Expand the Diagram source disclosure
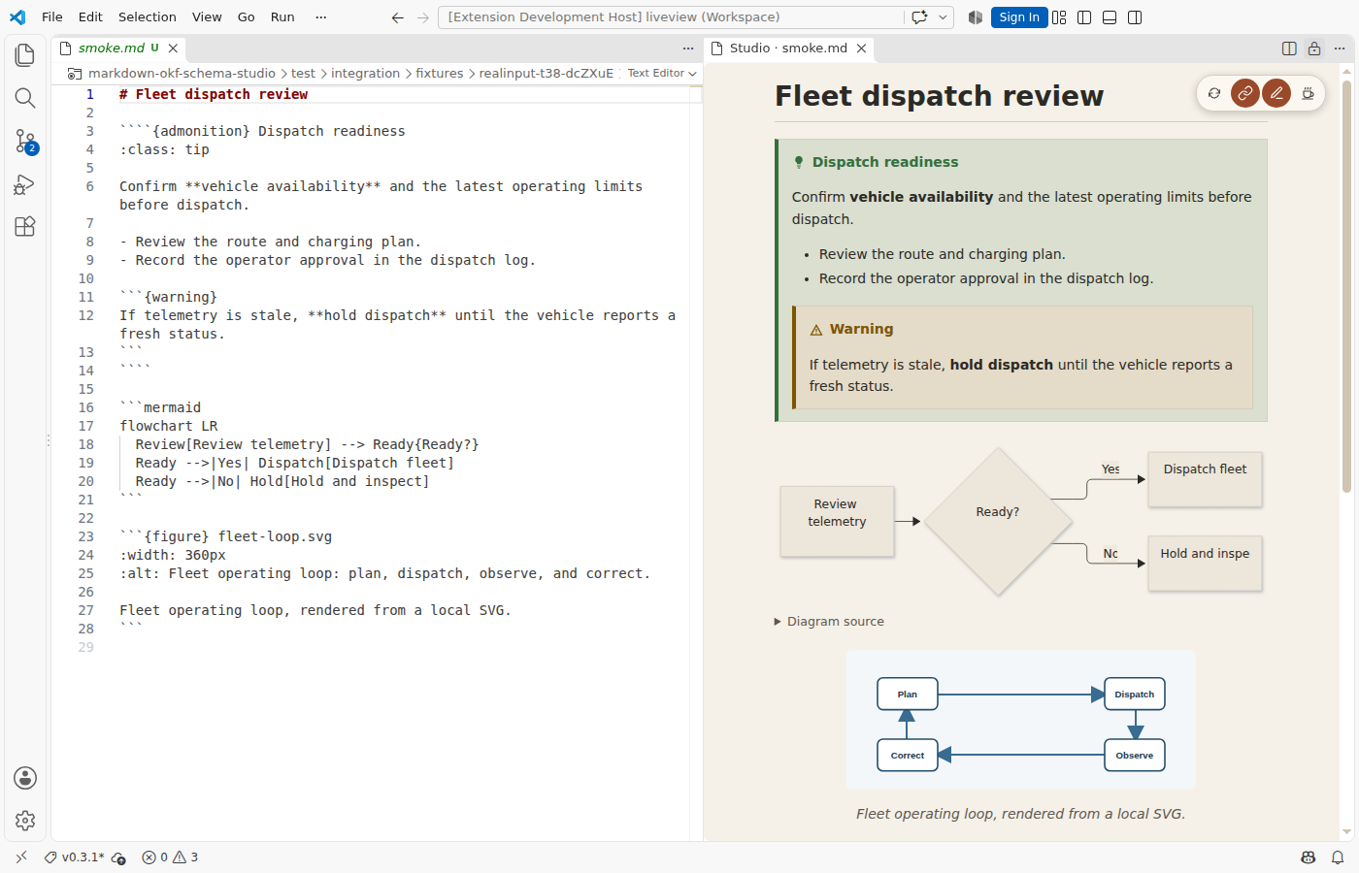Image resolution: width=1359 pixels, height=873 pixels. 829,622
